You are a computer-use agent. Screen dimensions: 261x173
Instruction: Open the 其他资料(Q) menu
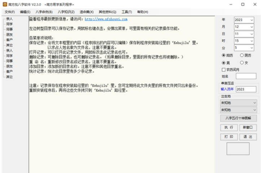(108, 12)
